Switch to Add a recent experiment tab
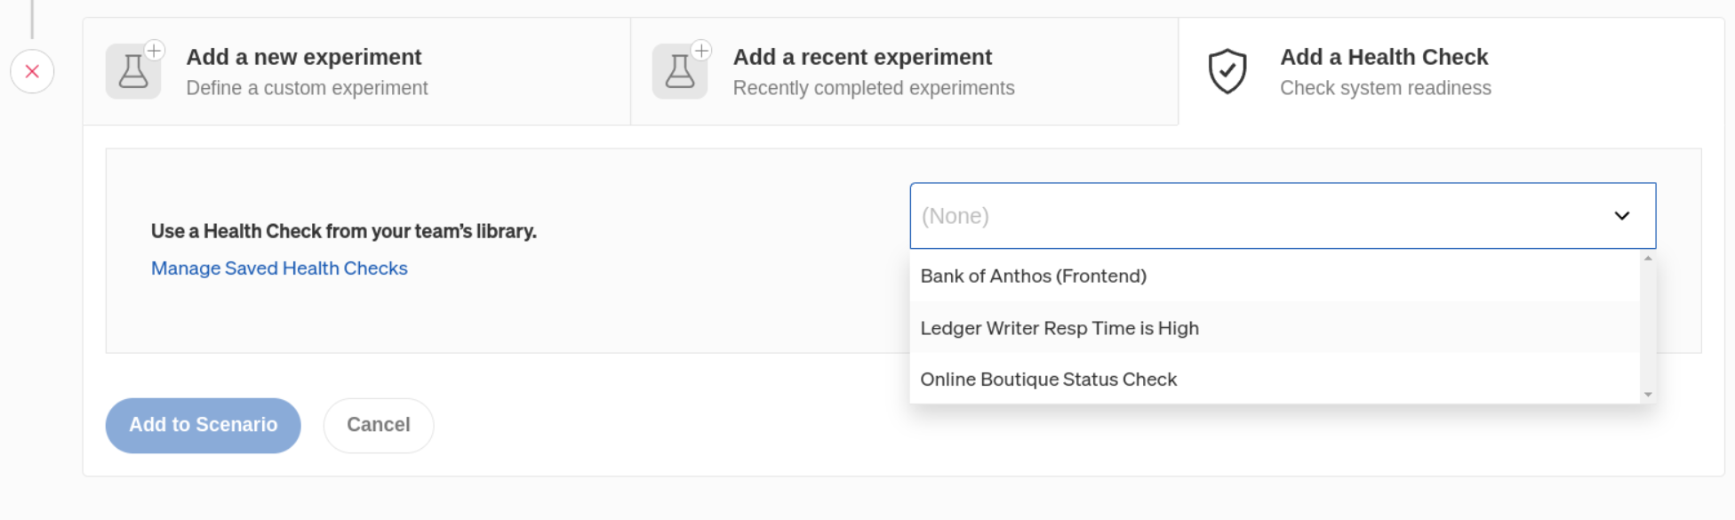Viewport: 1735px width, 520px height. pos(904,71)
